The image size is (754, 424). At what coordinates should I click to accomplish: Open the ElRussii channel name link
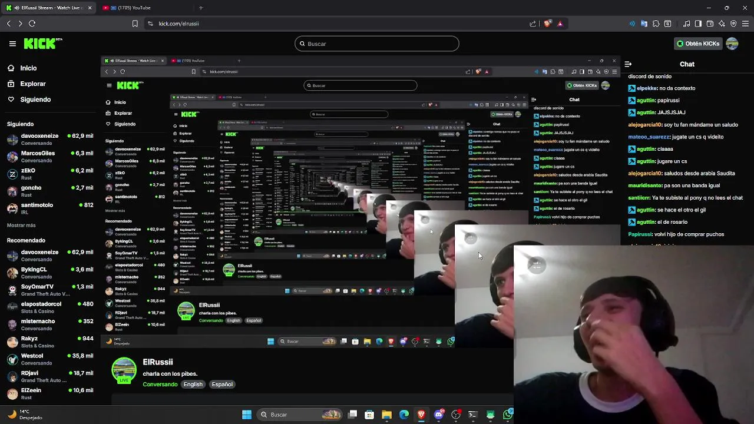click(158, 362)
